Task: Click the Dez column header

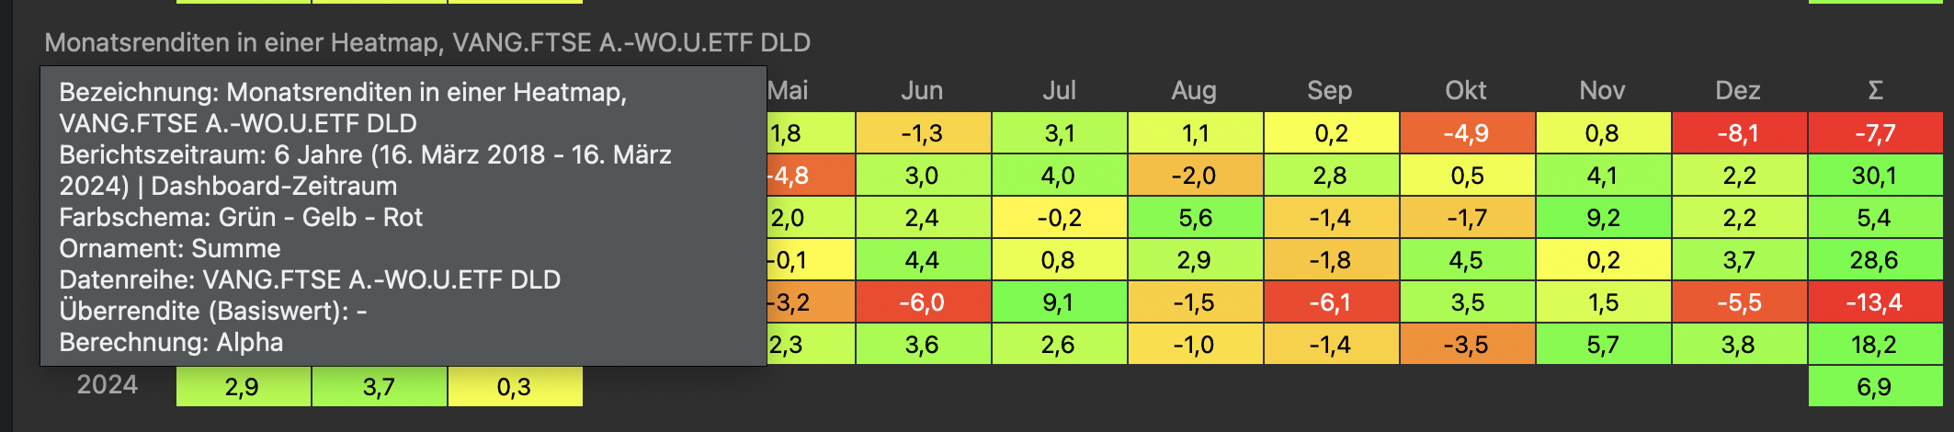Action: [1738, 90]
